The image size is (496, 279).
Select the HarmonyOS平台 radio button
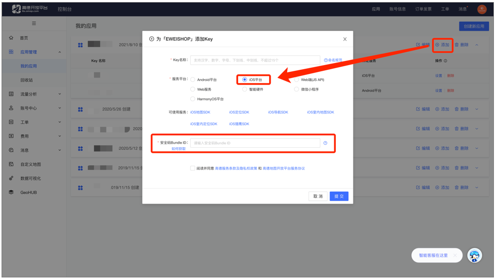tap(193, 99)
